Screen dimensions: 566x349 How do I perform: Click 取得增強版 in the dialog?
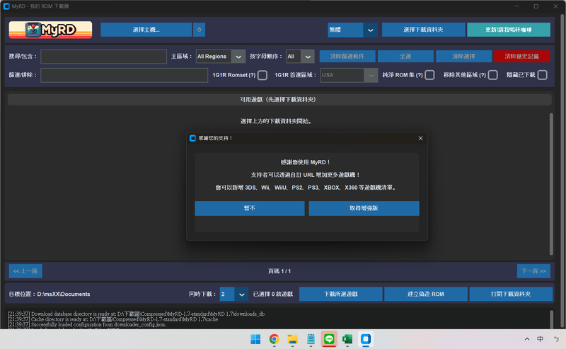click(364, 208)
